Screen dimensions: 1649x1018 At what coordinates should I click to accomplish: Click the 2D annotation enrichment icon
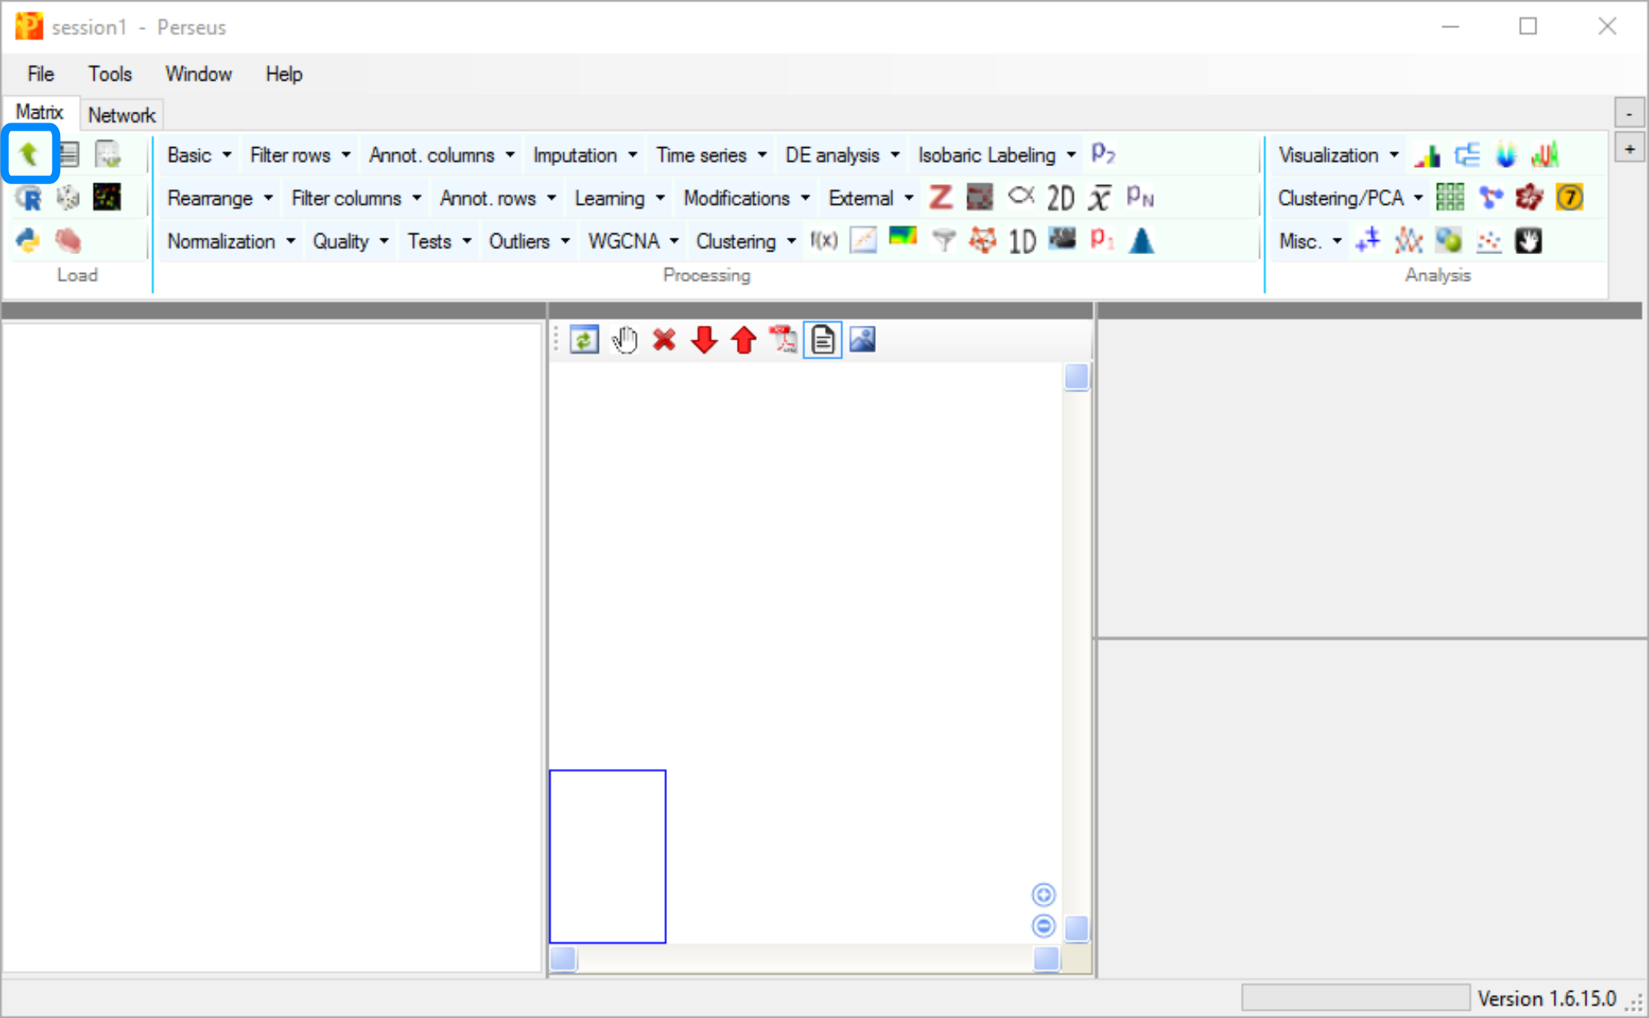(x=1060, y=198)
